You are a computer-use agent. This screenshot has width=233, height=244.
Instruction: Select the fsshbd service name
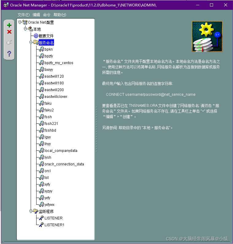50,130
